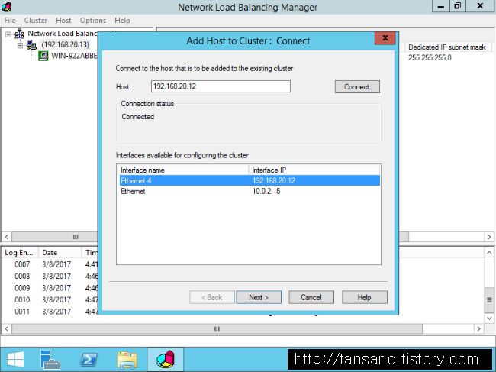This screenshot has height=372, width=496.
Task: Select the Ethernet 4 interface row
Action: [250, 180]
